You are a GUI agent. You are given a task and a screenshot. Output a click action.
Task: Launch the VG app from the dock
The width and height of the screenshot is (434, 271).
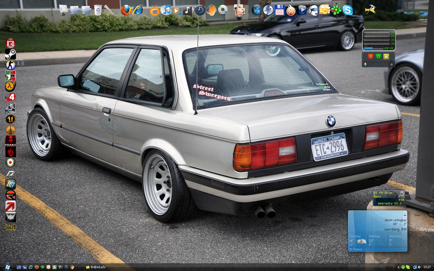[x=256, y=10]
